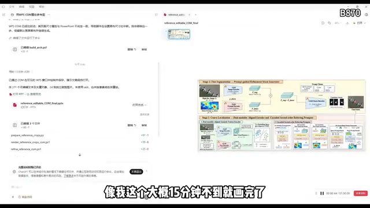This screenshot has height=208, width=370.
Task: Click 撤销 on the 3 个文件 card
Action: 132,125
